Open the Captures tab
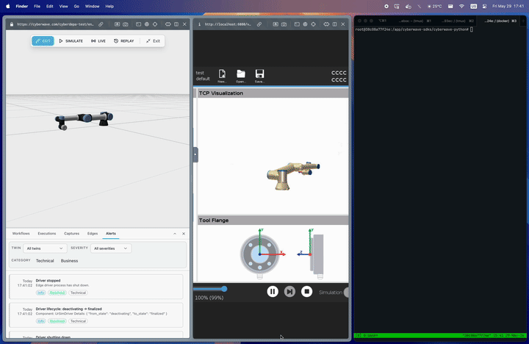This screenshot has height=344, width=529. tap(71, 233)
